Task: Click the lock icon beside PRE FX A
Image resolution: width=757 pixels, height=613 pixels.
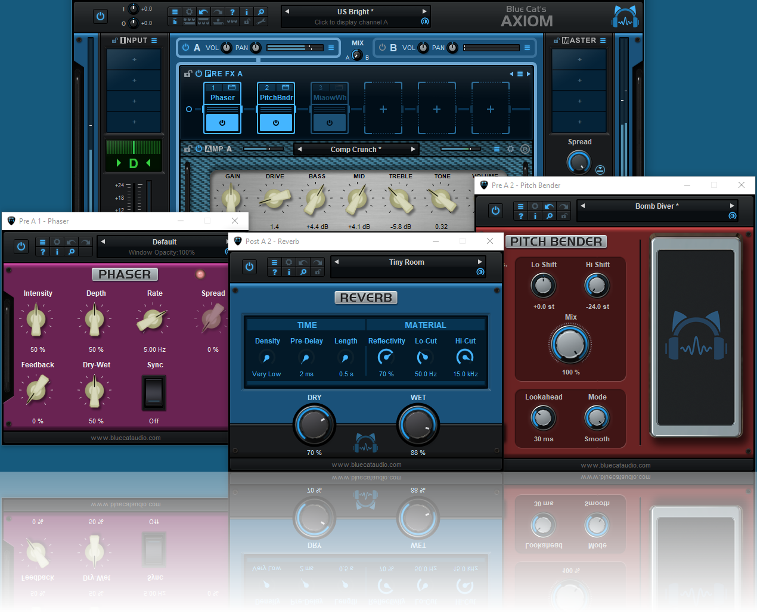Action: (x=188, y=74)
